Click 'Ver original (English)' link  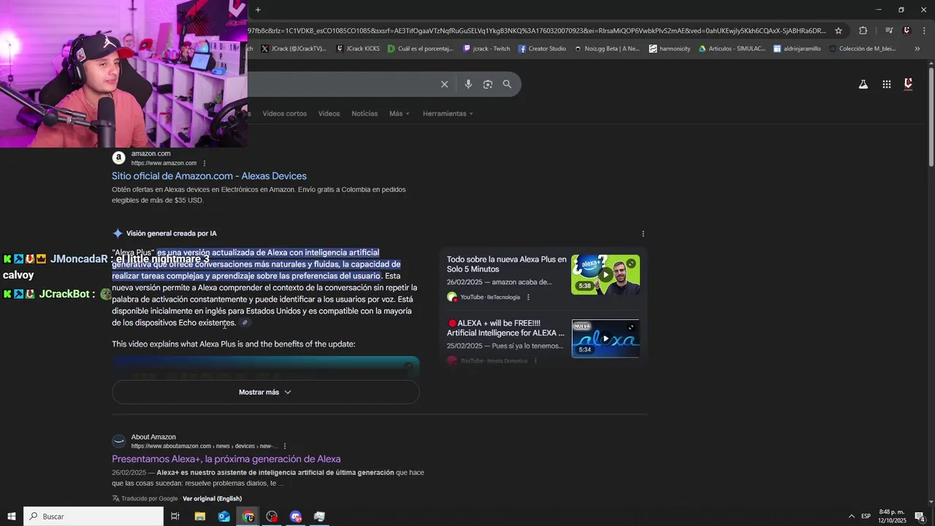(212, 499)
